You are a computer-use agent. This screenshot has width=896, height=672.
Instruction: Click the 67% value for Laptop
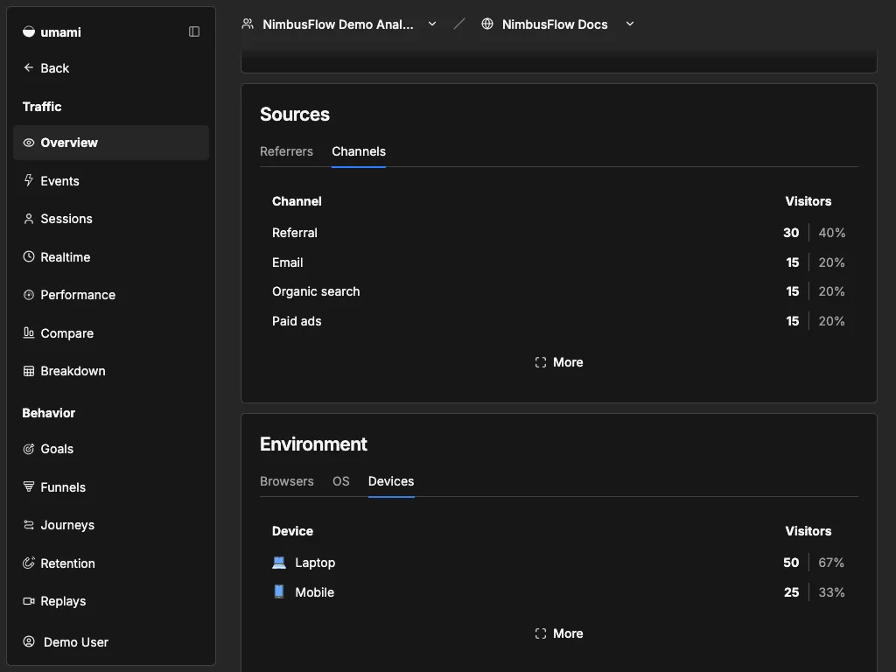click(x=831, y=563)
